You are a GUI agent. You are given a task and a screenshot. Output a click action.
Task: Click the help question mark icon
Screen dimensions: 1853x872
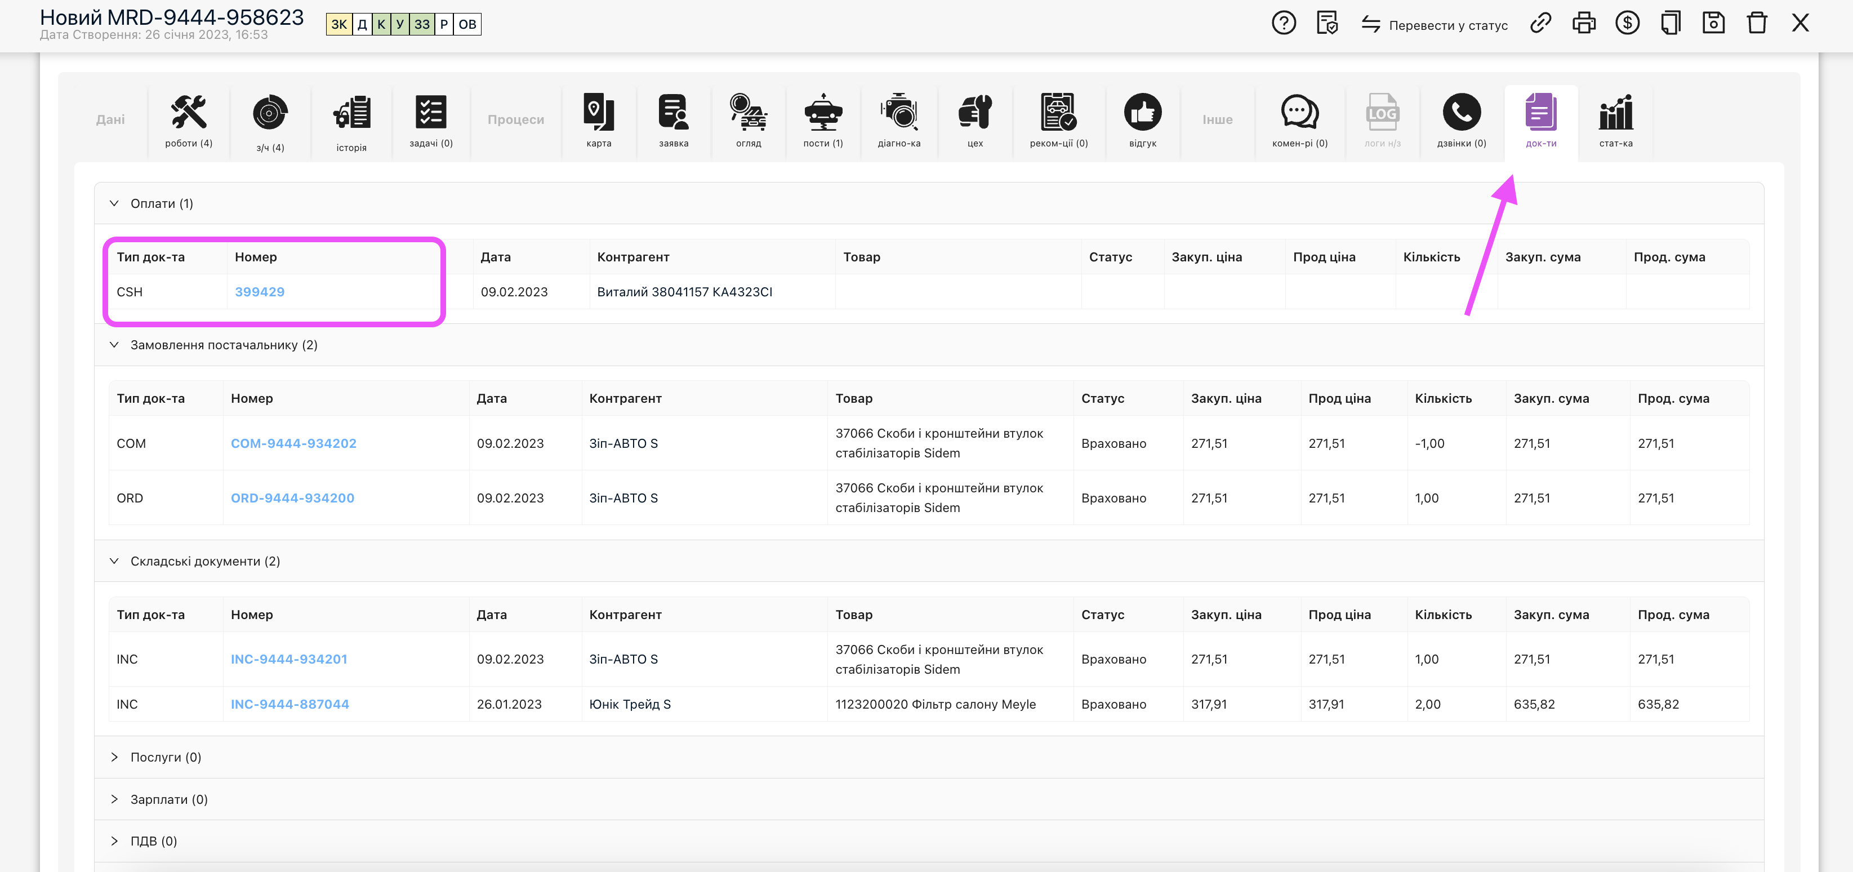coord(1283,24)
